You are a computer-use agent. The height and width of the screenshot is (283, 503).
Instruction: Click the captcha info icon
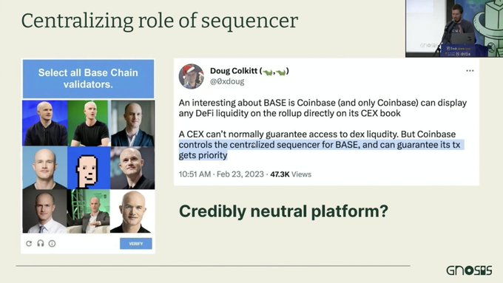click(52, 244)
